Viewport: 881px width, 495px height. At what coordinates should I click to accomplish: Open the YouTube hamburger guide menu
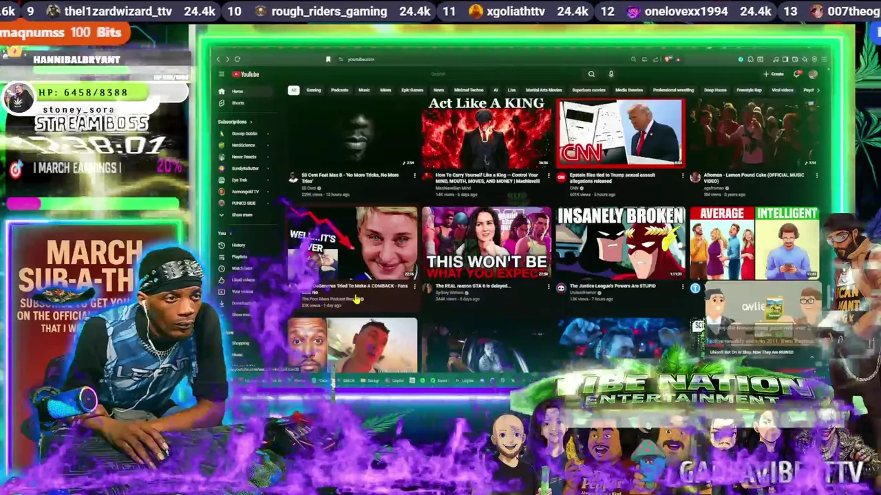(x=222, y=74)
